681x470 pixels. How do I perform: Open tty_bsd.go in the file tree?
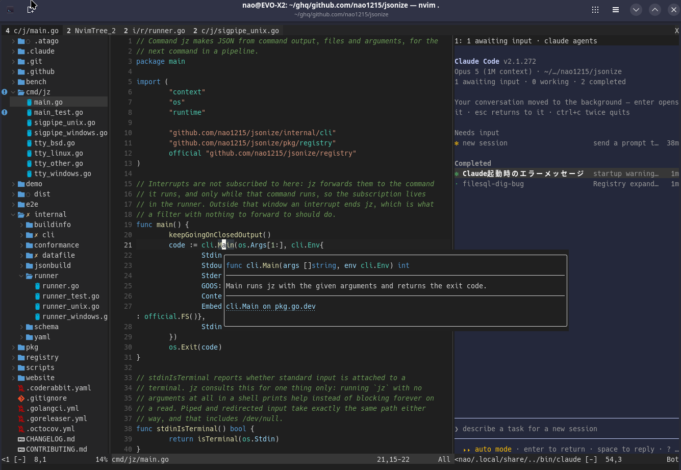tap(55, 143)
